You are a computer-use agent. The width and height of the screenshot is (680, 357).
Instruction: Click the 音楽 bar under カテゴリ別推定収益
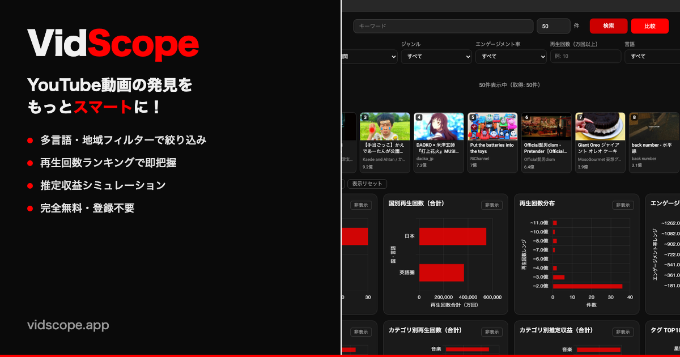(x=598, y=350)
